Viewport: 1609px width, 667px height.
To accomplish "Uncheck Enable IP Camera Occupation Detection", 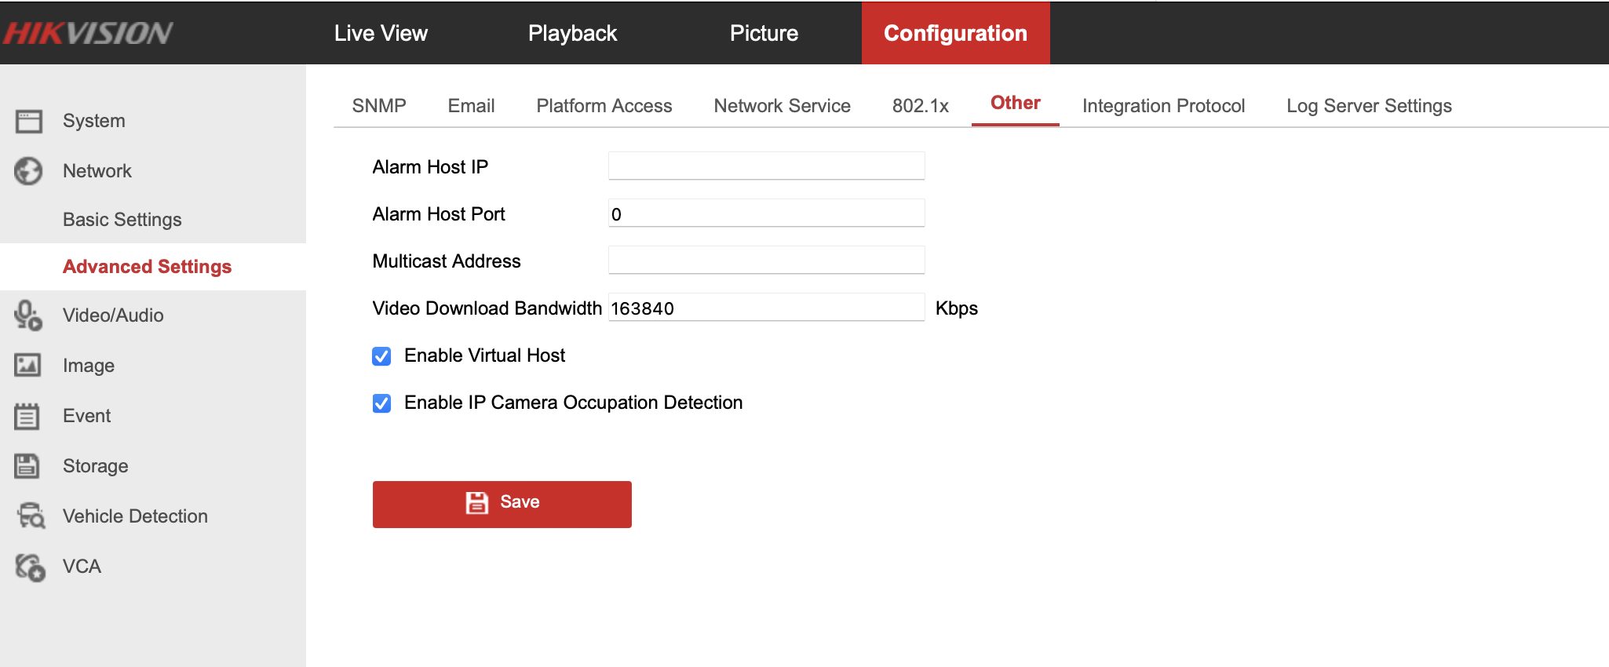I will click(381, 403).
